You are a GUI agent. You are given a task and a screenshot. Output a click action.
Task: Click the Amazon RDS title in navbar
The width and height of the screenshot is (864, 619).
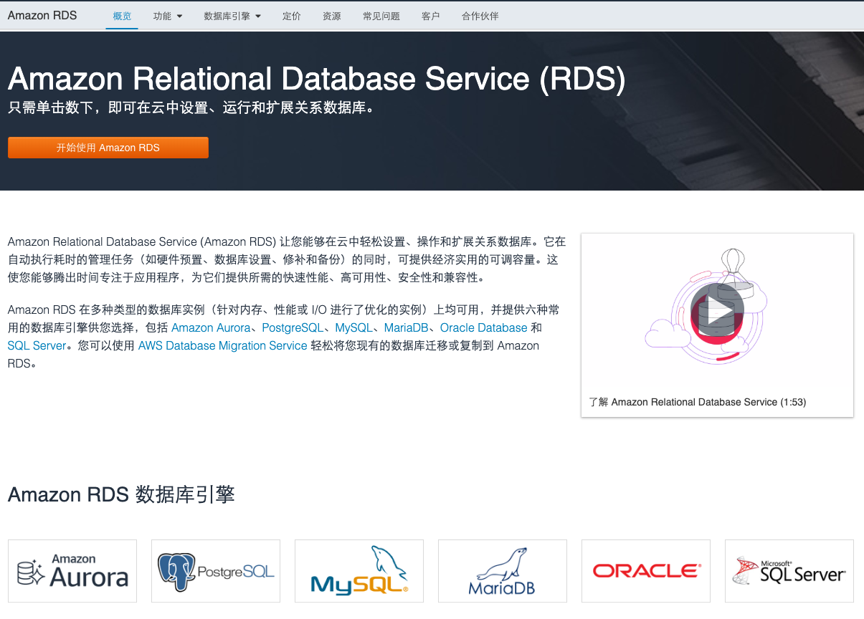click(x=42, y=16)
